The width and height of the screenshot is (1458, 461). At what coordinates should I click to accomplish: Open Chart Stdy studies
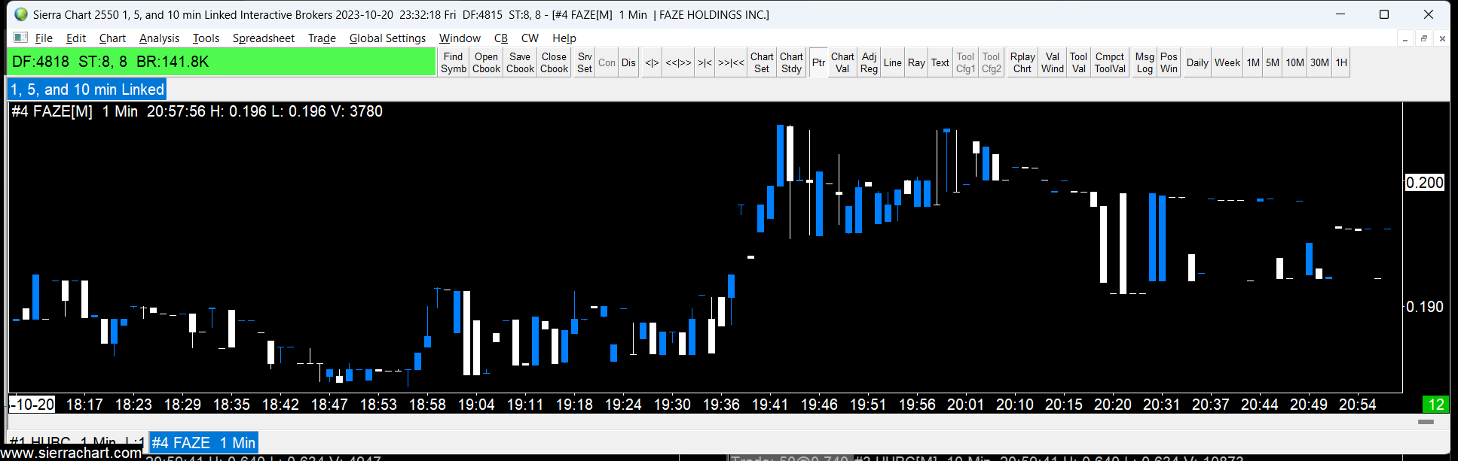pyautogui.click(x=791, y=62)
